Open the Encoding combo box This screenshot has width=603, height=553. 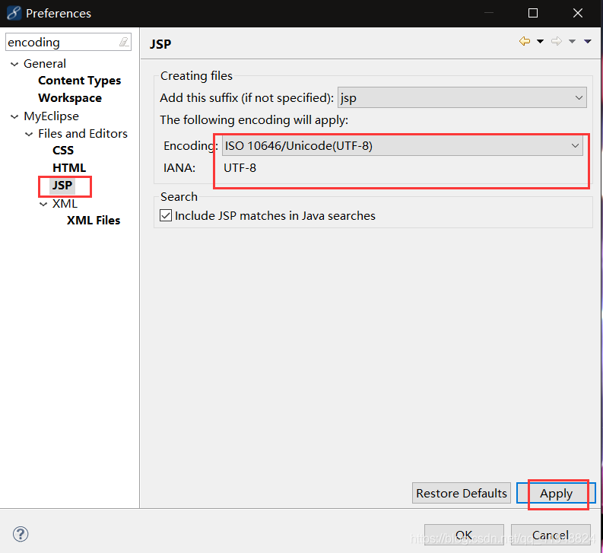[x=402, y=146]
